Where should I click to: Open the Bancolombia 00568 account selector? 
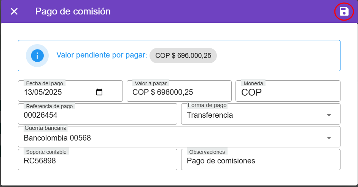pos(57,138)
